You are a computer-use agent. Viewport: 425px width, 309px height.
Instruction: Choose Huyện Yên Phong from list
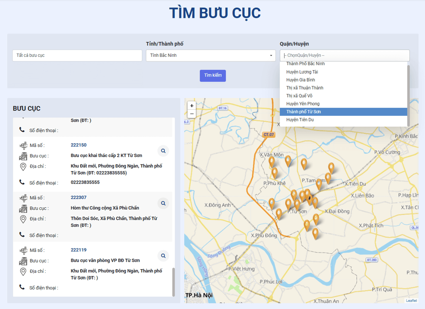303,104
